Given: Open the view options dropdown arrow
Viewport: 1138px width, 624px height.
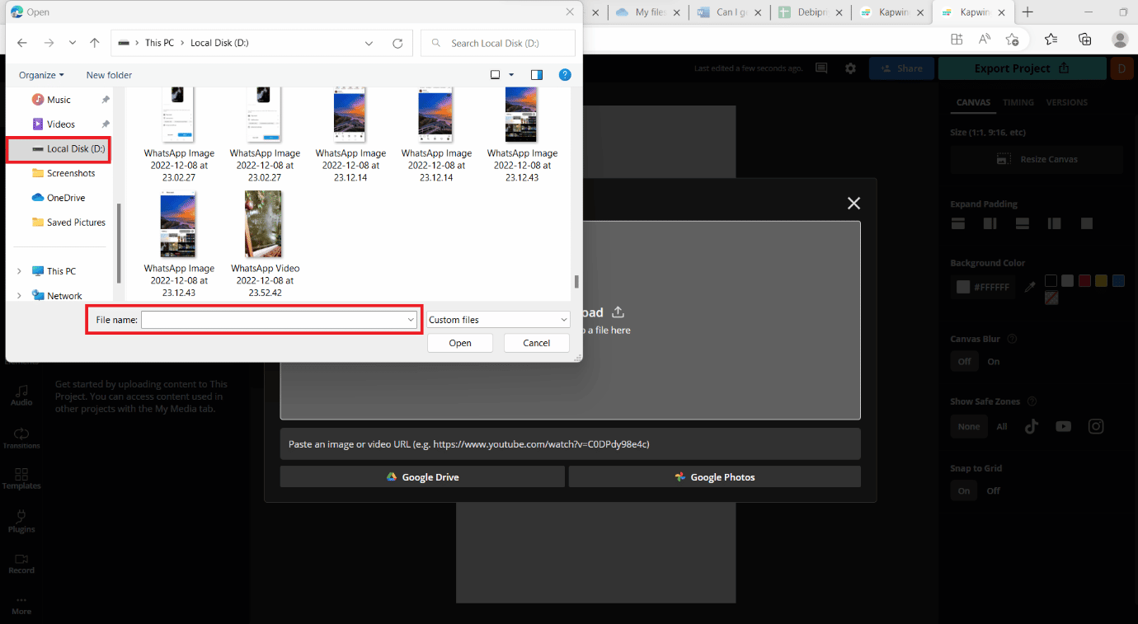Looking at the screenshot, I should point(511,75).
